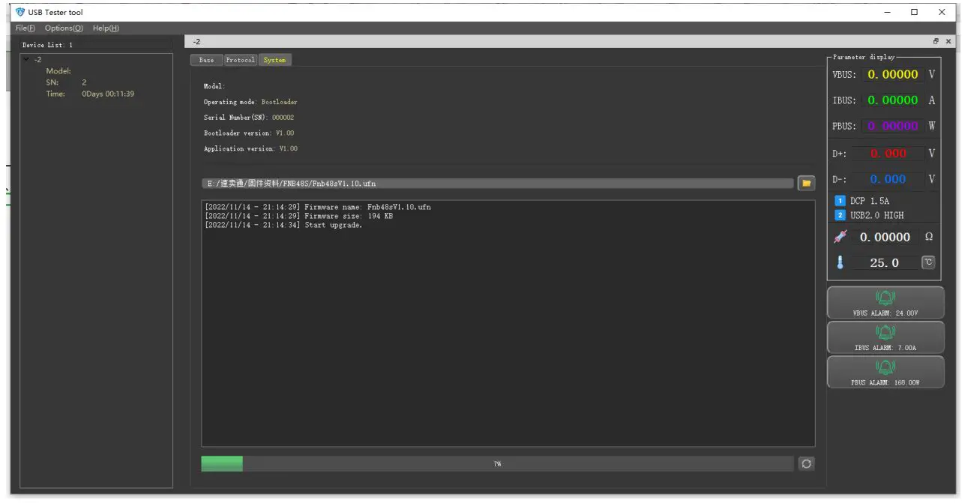
Task: Click the purple PBUS power reading
Action: tap(893, 126)
